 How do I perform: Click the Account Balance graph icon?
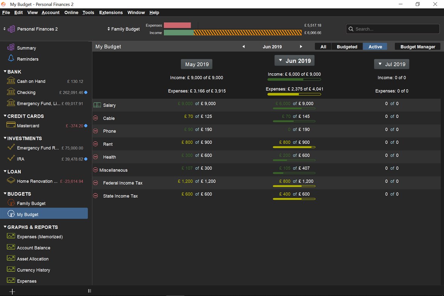point(11,247)
